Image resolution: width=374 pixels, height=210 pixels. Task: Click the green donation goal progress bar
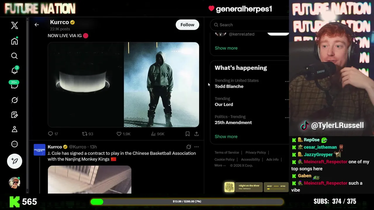pyautogui.click(x=187, y=201)
